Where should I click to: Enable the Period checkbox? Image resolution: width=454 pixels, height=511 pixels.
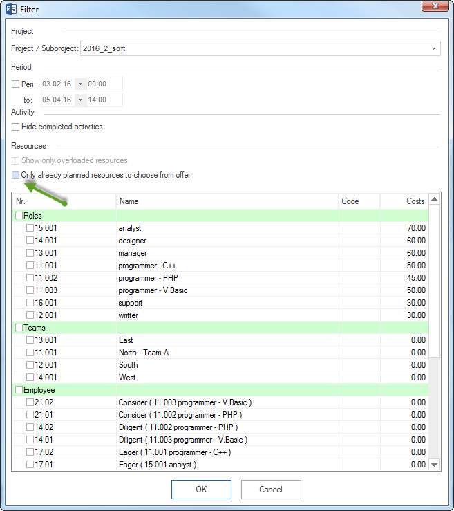[15, 84]
